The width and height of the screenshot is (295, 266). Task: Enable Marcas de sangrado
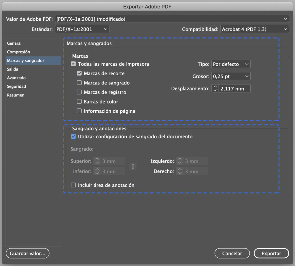click(x=79, y=83)
